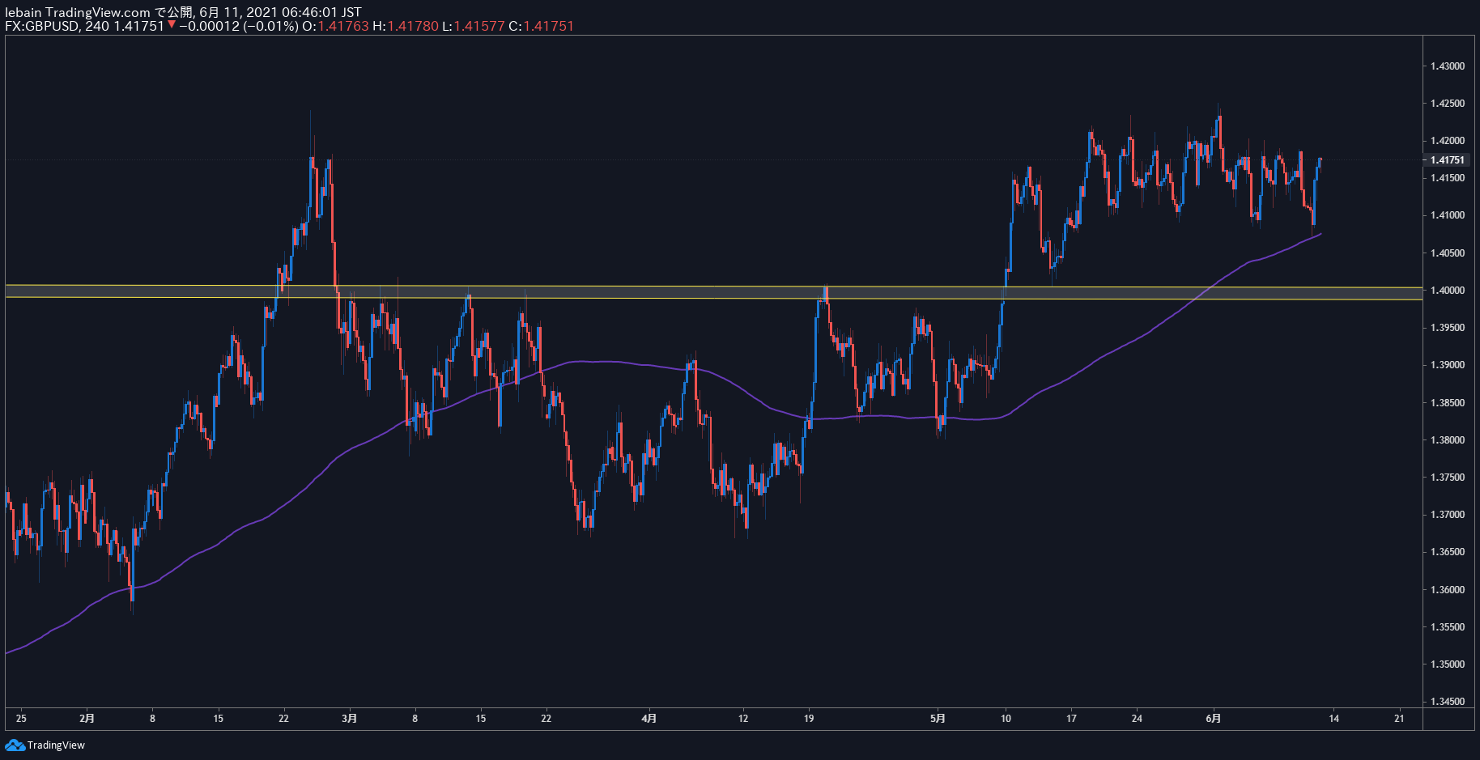Click the price axis label 1.39000
The height and width of the screenshot is (760, 1480).
[1447, 365]
